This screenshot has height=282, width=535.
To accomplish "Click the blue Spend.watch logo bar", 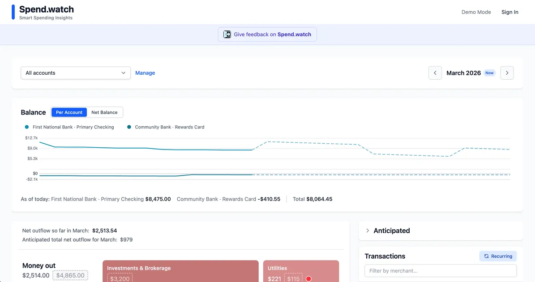I will pos(13,12).
